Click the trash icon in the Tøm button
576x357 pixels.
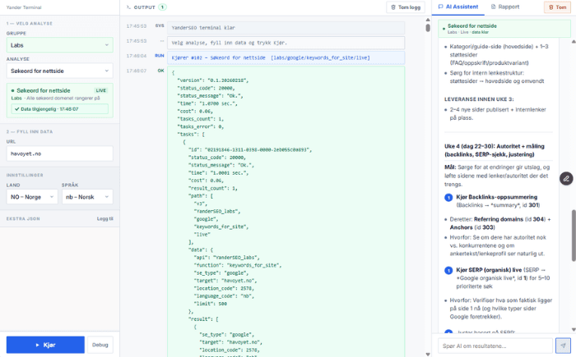click(x=550, y=7)
